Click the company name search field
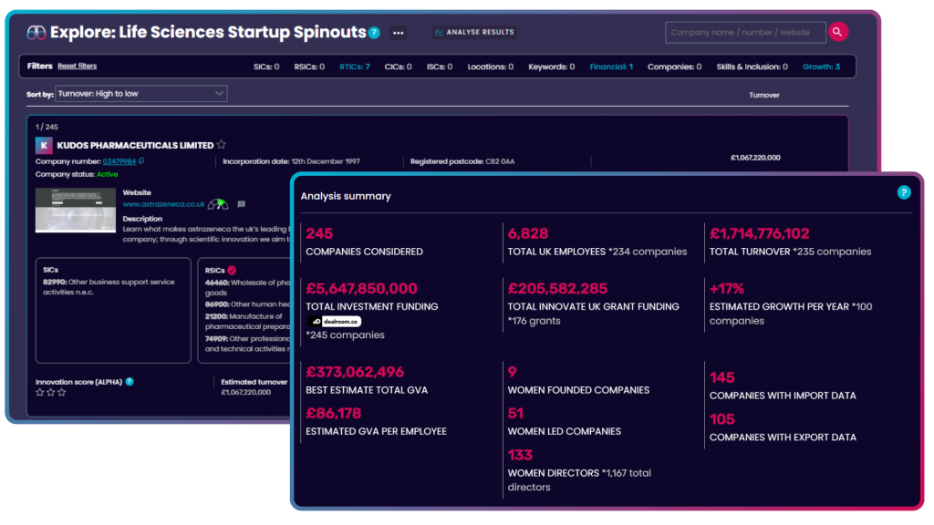Screen dimensions: 934x525 point(745,32)
